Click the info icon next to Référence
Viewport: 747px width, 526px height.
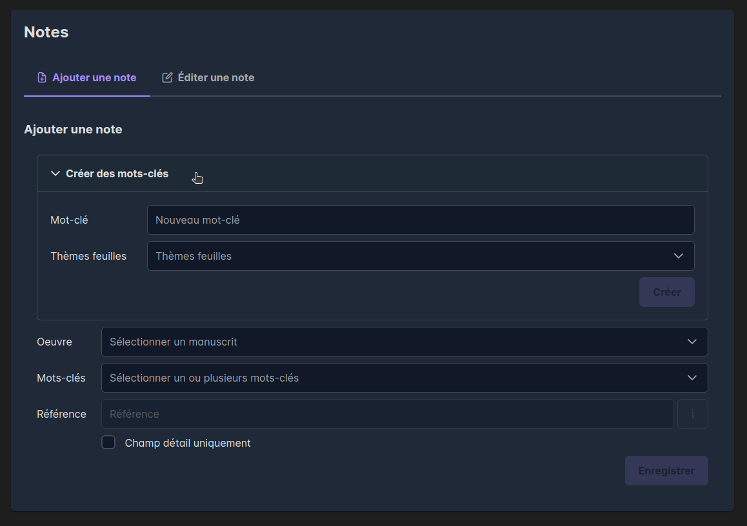[692, 414]
